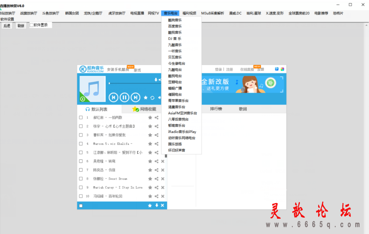Star the song 郝红岩 - 一拍两散
Screen dimensions: 369x234
tap(150, 118)
